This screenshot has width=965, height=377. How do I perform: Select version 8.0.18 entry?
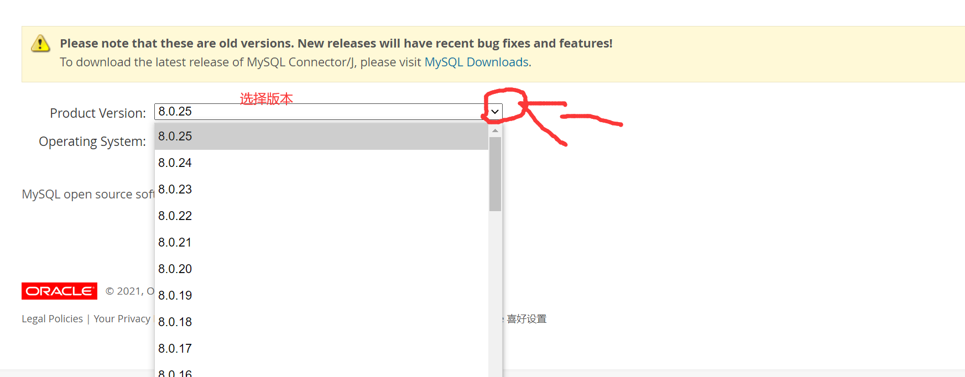click(x=322, y=322)
